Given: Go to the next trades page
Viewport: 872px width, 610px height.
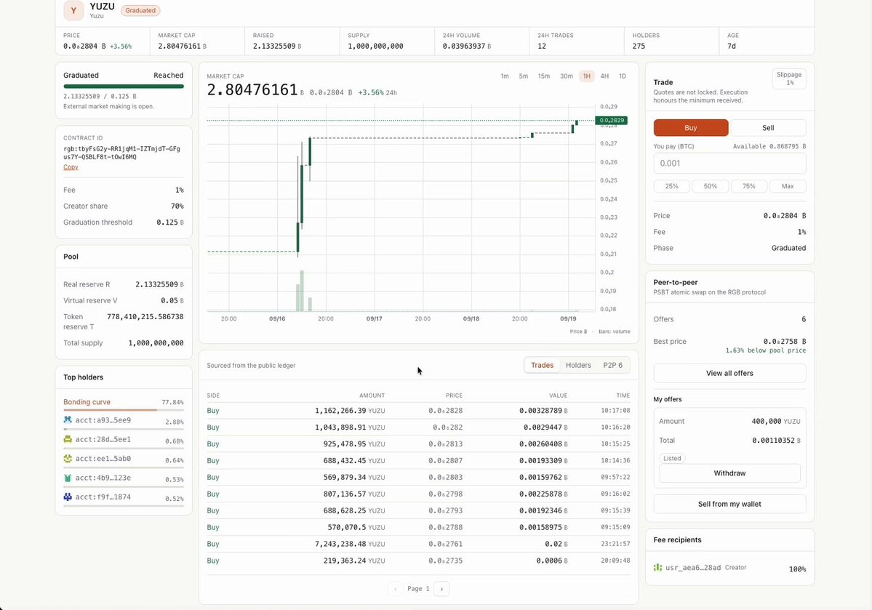Looking at the screenshot, I should tap(441, 589).
